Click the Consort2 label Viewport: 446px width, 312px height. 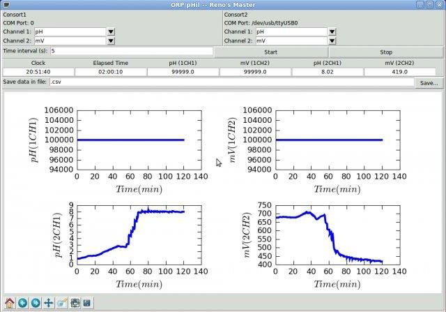(x=236, y=15)
